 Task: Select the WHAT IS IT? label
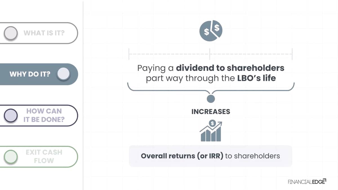click(x=44, y=33)
